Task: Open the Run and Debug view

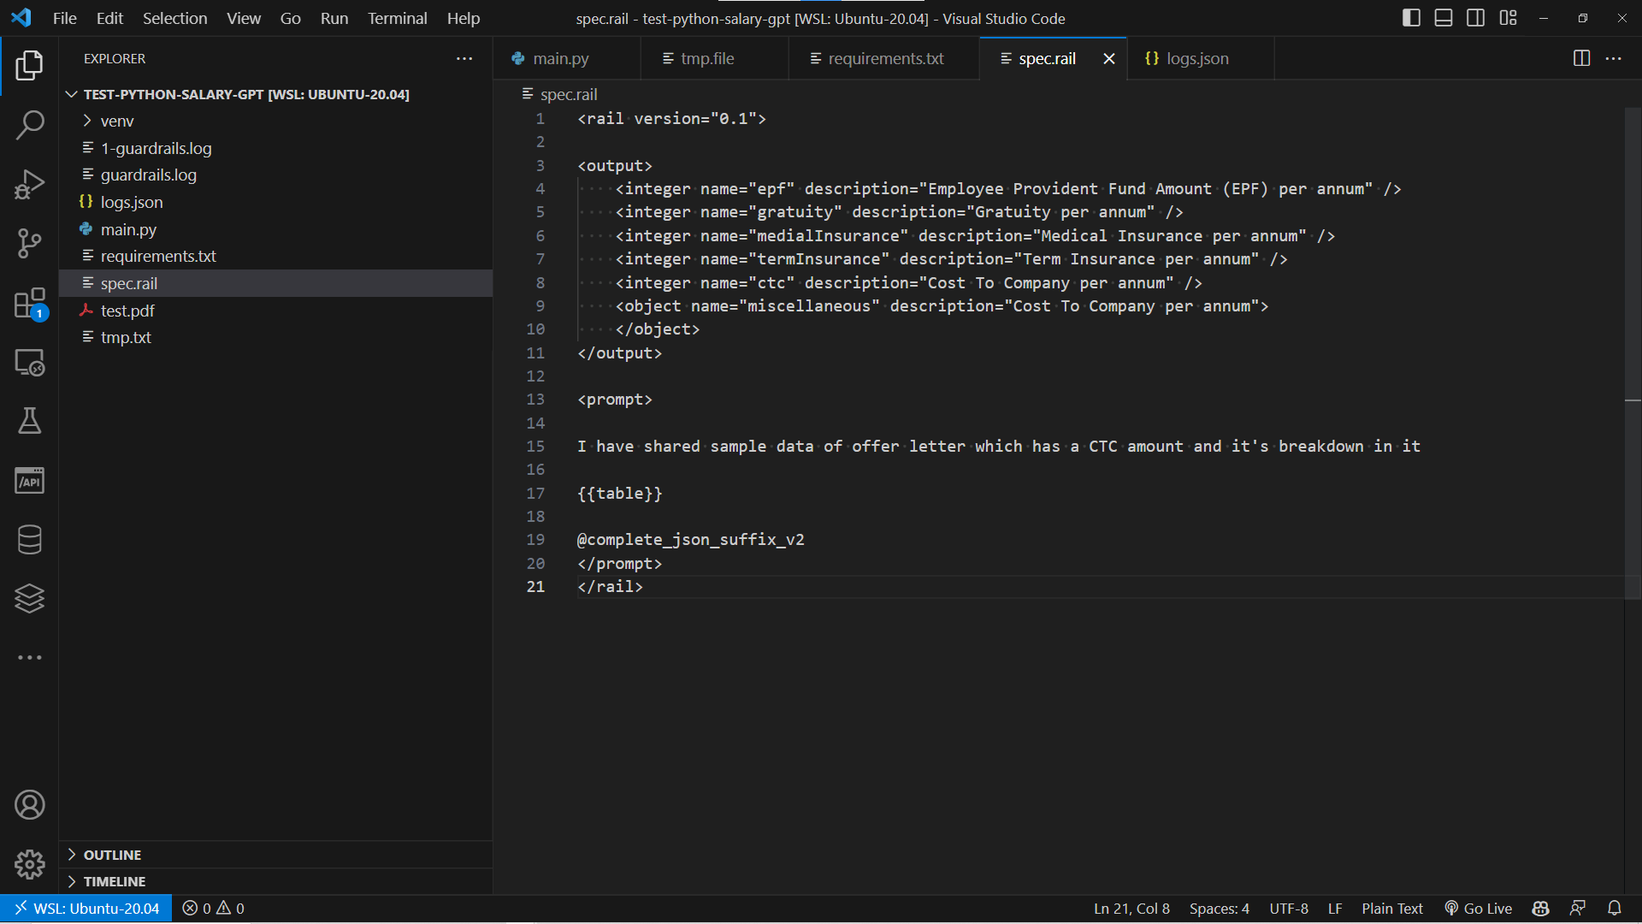Action: coord(31,184)
